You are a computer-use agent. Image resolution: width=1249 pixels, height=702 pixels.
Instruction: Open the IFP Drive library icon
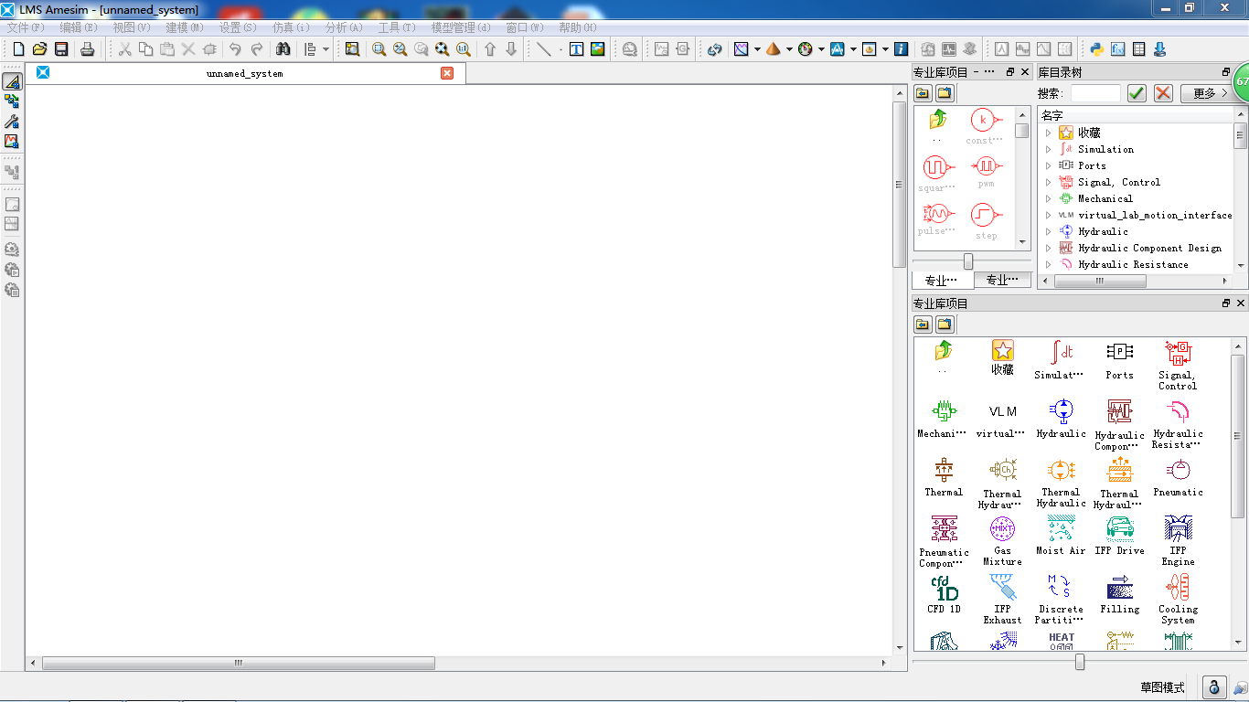[1119, 529]
